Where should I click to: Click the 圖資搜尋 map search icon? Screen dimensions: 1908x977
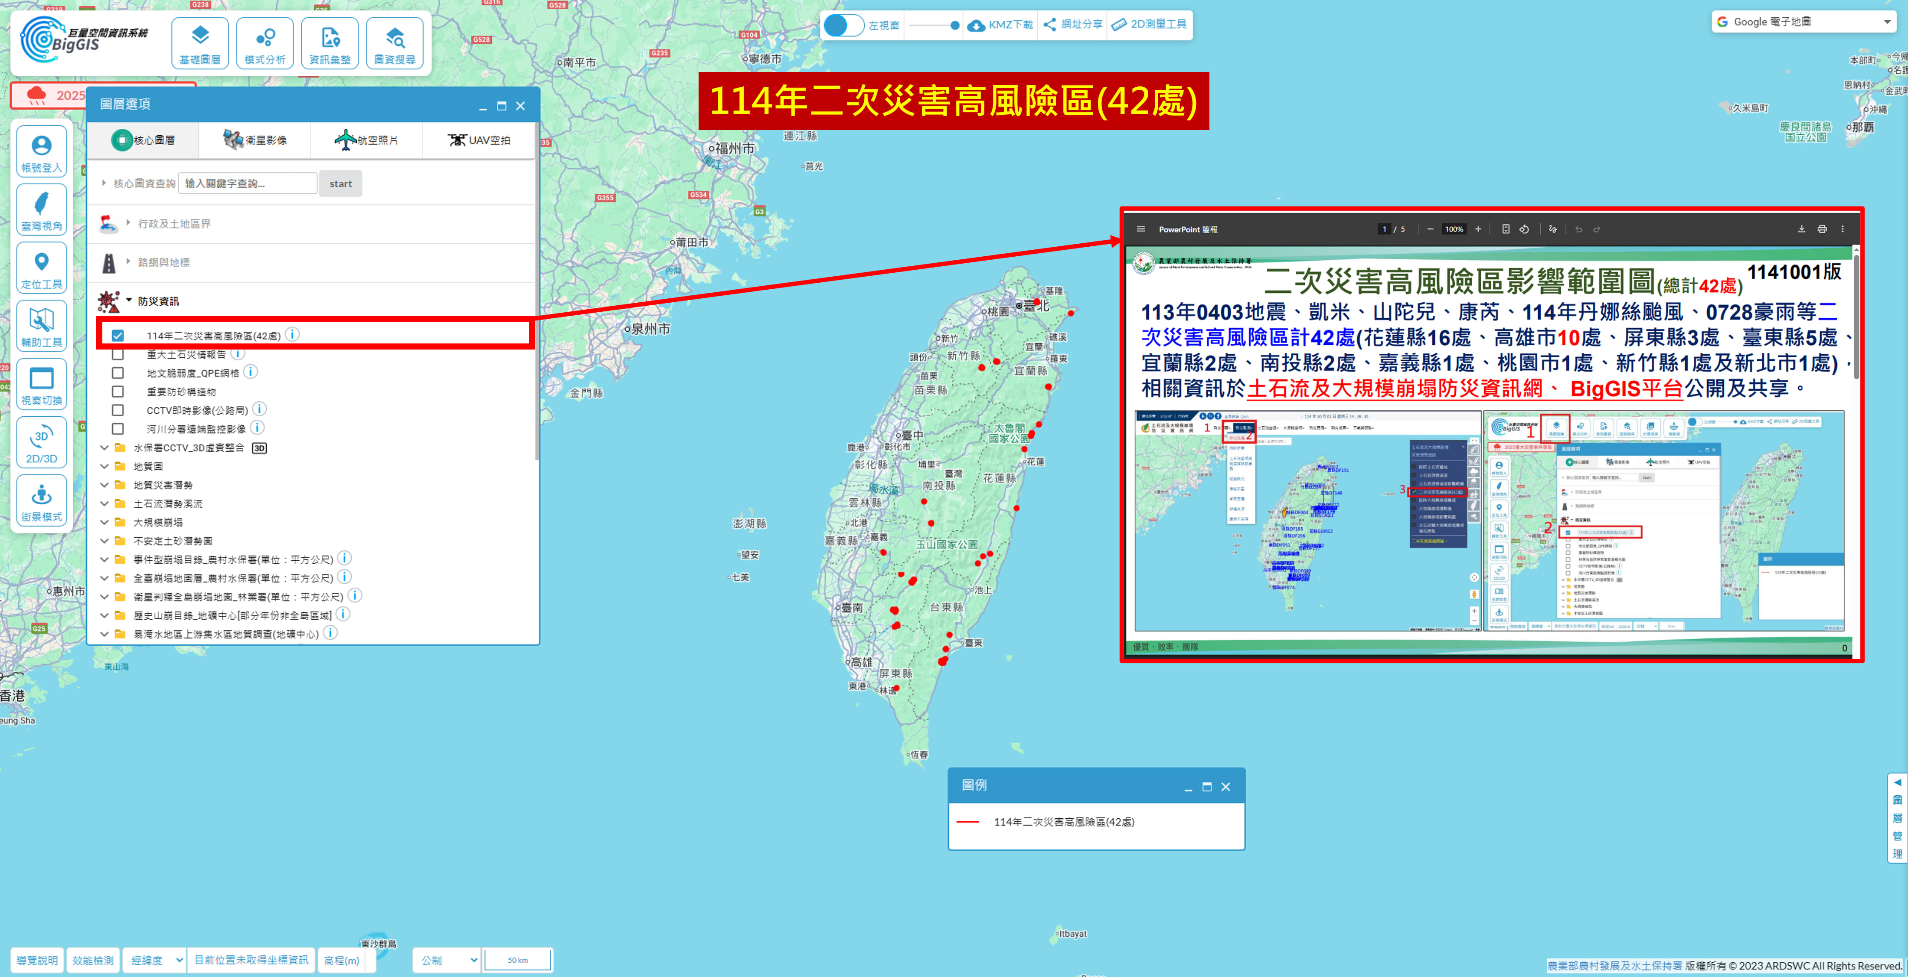pos(394,43)
